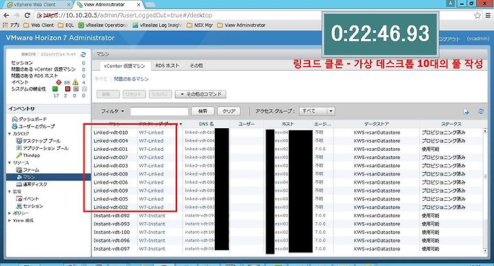Refresh the machine list using the table refresh icon
494x266 pixels.
(x=481, y=112)
